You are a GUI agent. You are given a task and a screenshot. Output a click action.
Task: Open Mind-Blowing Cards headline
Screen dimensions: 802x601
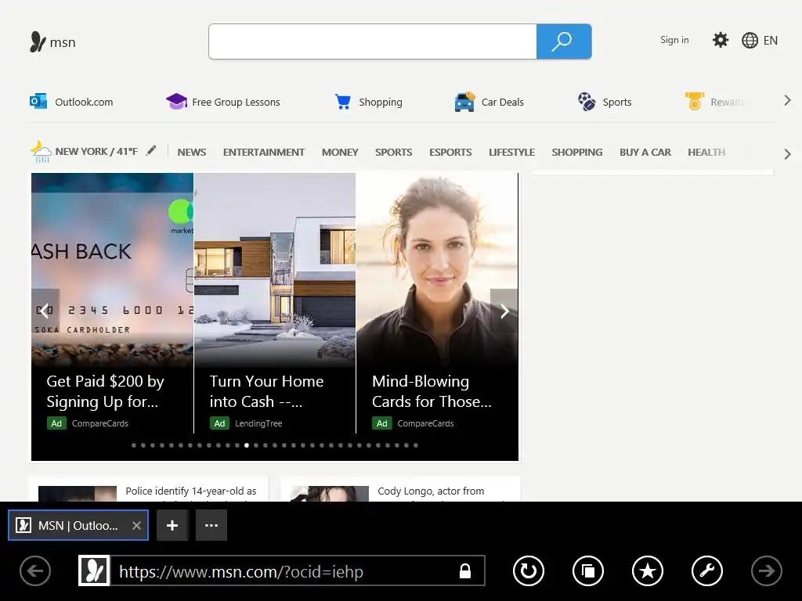[432, 391]
